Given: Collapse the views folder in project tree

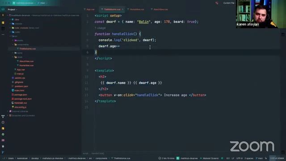Looking at the screenshot, I should pyautogui.click(x=13, y=57).
